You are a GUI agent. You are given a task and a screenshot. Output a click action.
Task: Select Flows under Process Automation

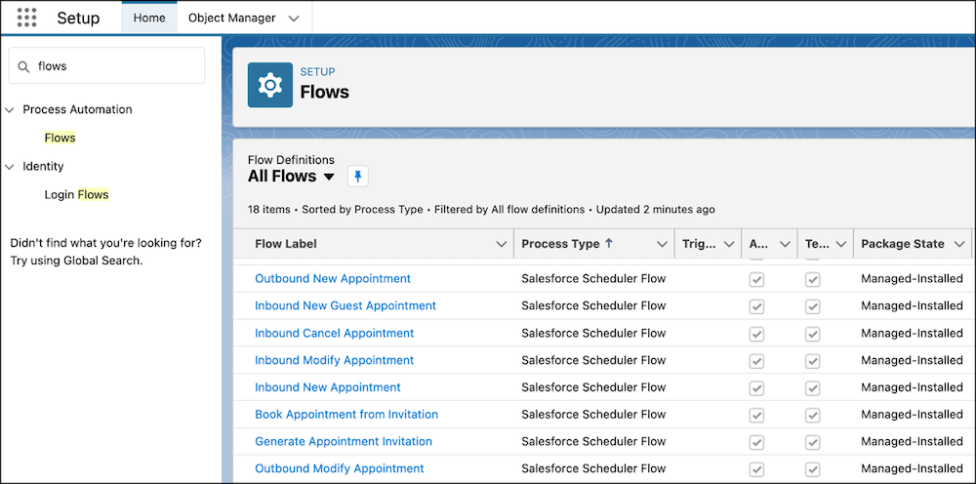pos(60,139)
